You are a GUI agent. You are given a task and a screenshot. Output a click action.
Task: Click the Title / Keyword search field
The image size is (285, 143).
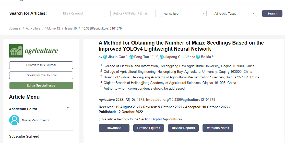82,13
